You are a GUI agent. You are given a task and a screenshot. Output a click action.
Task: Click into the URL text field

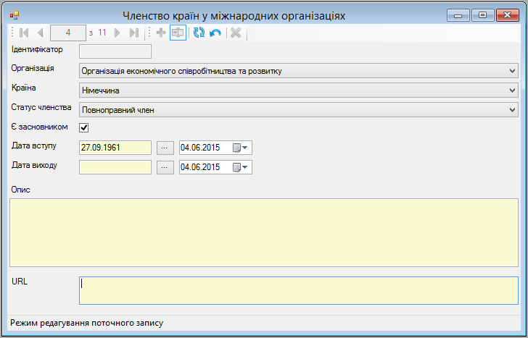tap(299, 291)
